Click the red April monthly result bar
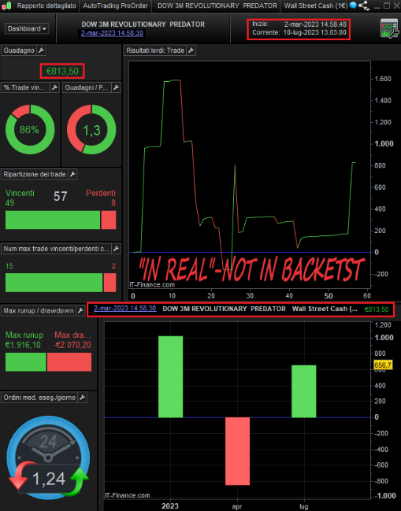The height and width of the screenshot is (511, 401). (237, 451)
